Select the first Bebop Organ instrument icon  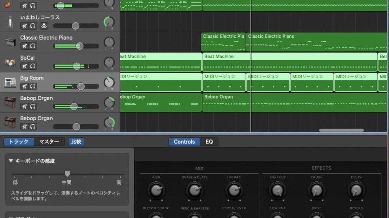10,102
